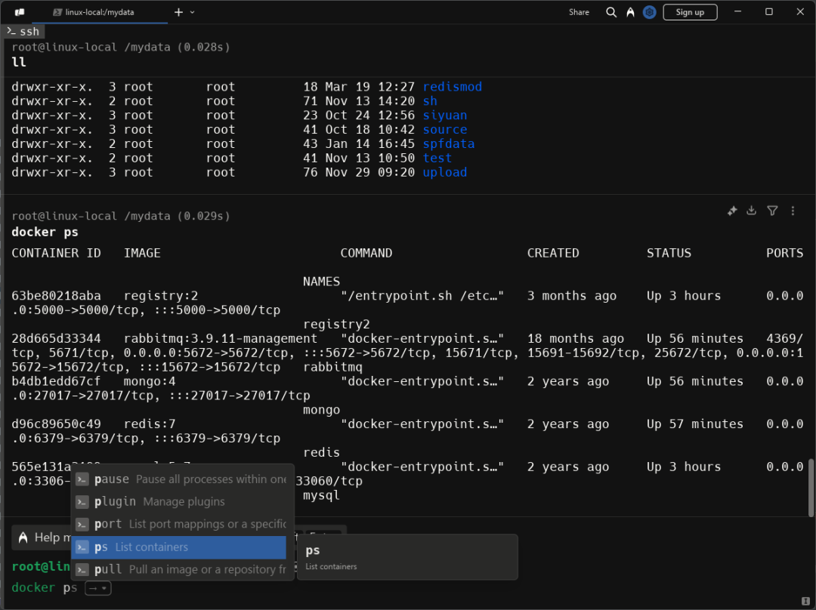Expand the new tab options chevron

192,12
